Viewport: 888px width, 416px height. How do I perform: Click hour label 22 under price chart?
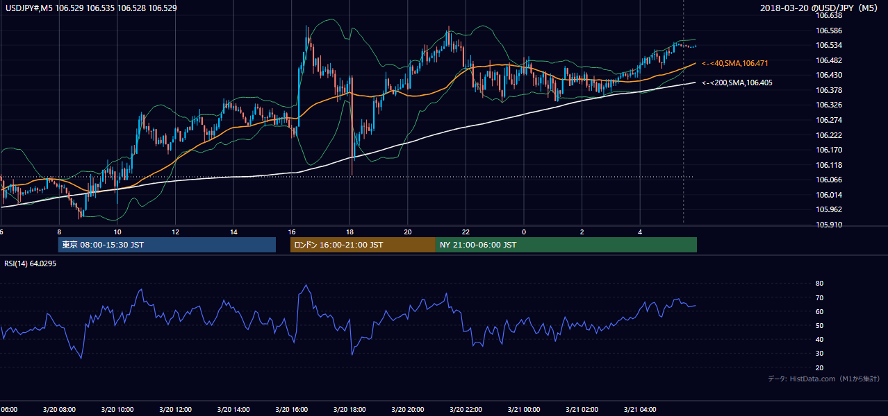point(466,232)
